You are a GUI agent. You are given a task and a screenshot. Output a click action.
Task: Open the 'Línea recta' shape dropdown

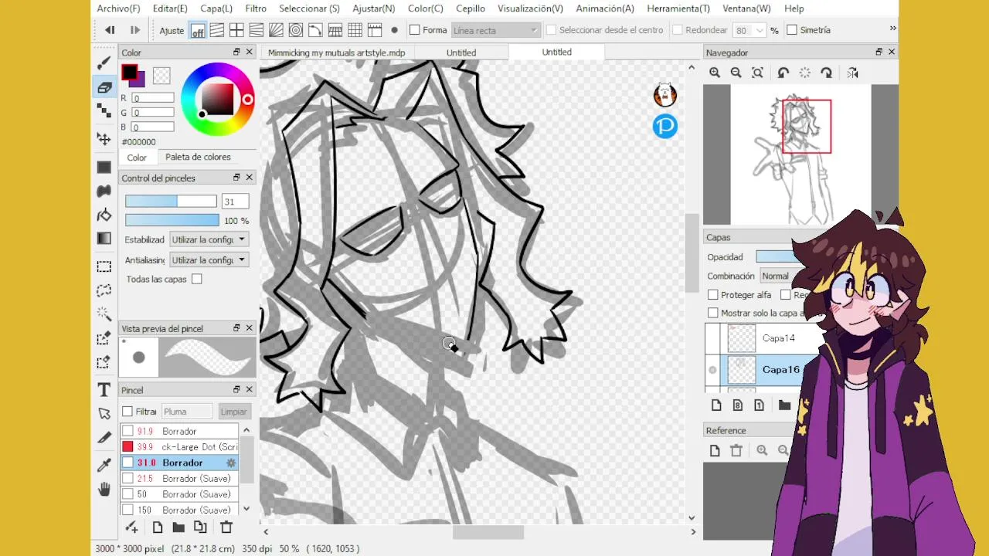[495, 30]
